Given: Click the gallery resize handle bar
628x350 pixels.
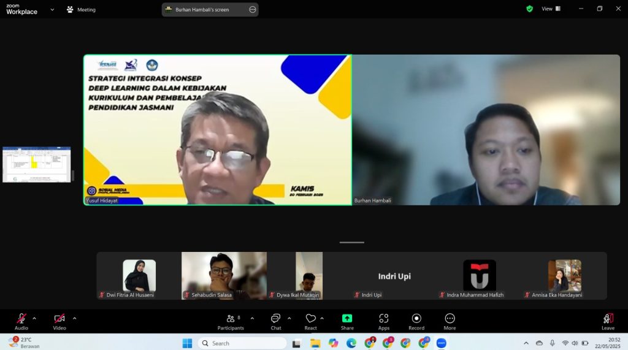Looking at the screenshot, I should tap(351, 242).
